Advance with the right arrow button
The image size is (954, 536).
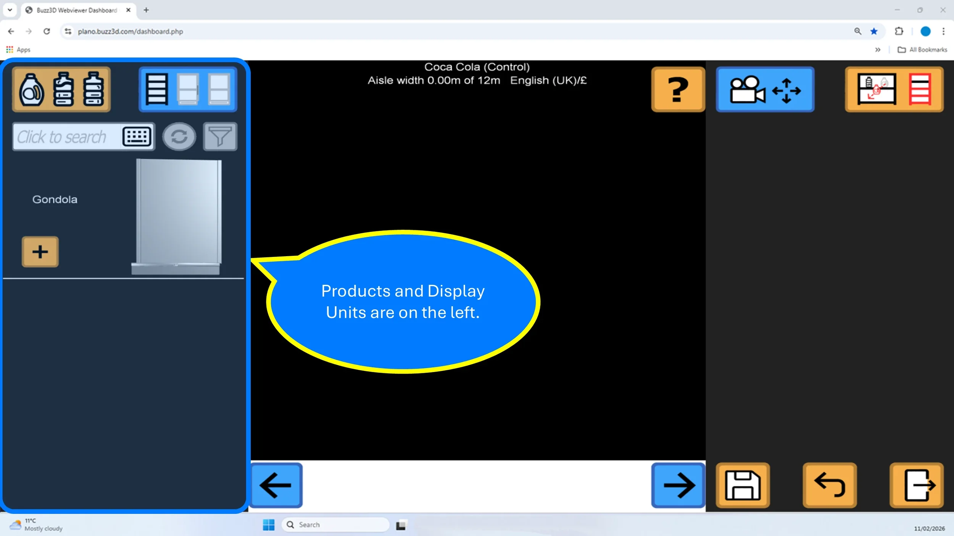pyautogui.click(x=678, y=485)
